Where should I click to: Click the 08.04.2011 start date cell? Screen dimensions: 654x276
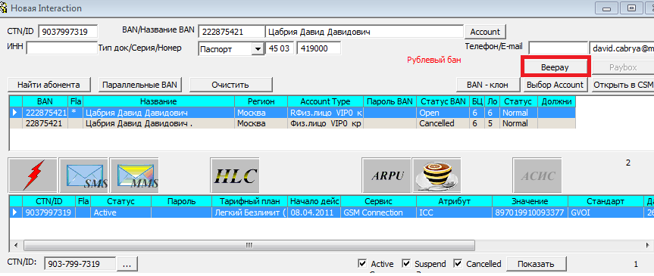314,212
